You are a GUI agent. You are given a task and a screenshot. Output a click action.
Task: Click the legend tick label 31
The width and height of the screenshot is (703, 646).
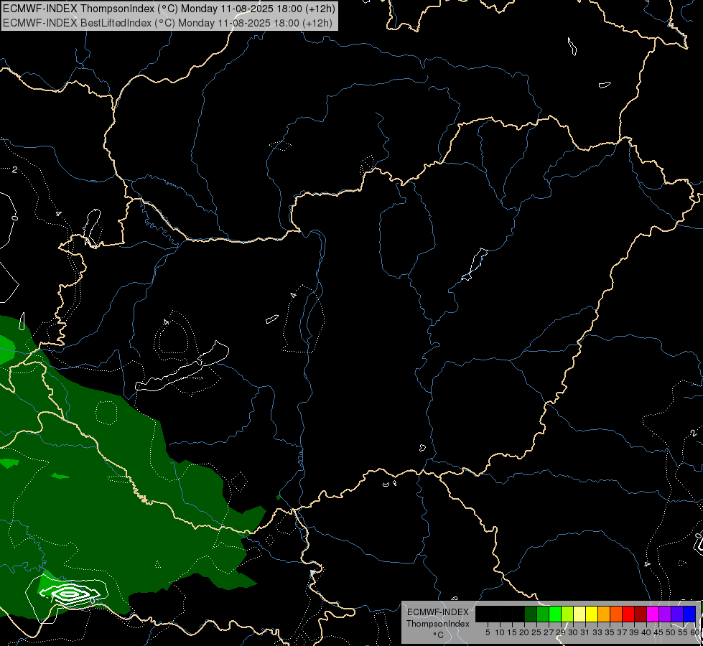point(585,632)
